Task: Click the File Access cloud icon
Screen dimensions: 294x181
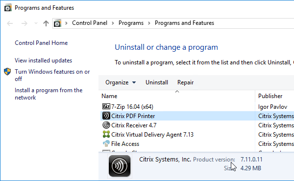Action: [x=106, y=143]
